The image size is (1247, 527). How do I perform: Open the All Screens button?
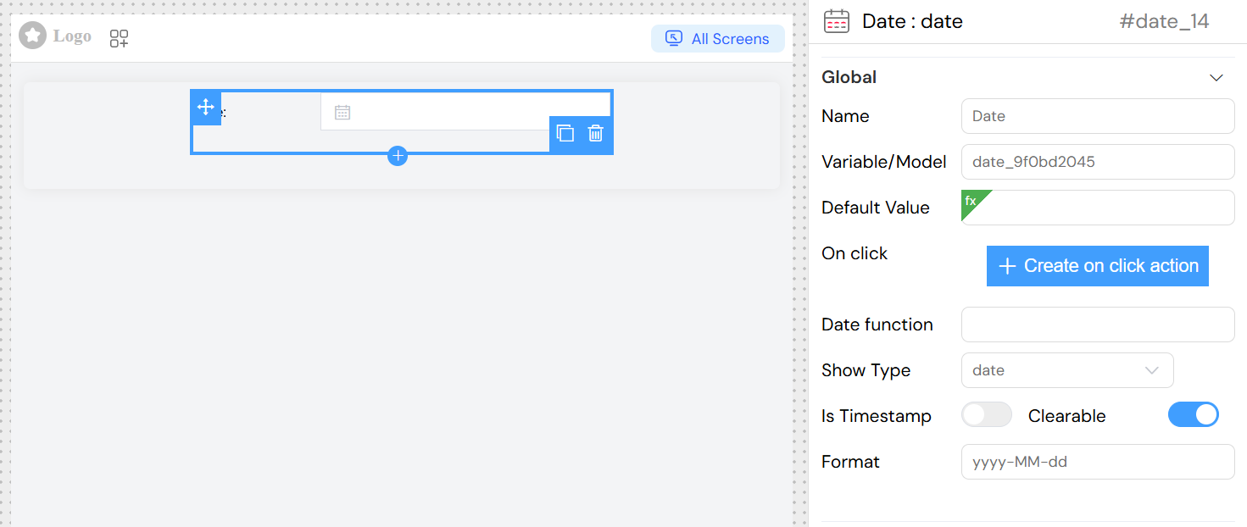coord(718,38)
